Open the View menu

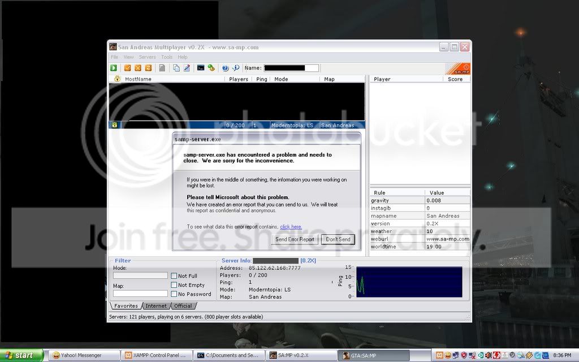click(x=128, y=57)
